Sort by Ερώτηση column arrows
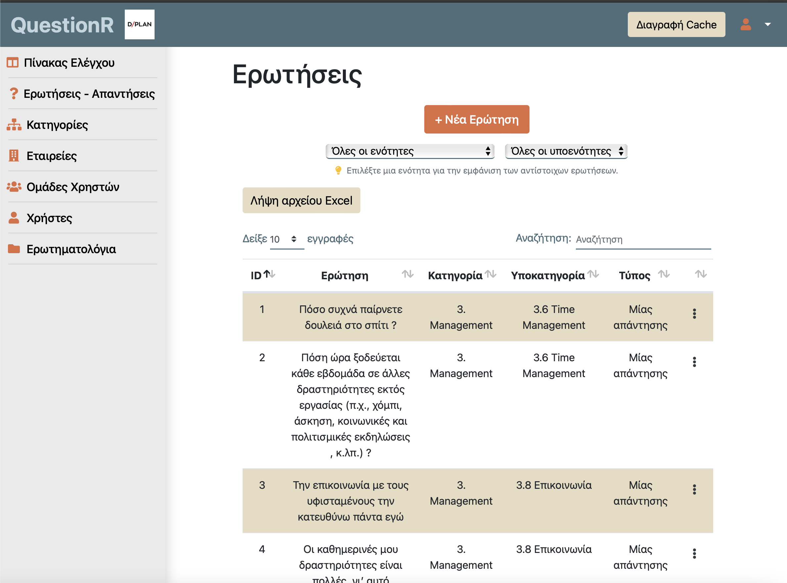This screenshot has height=583, width=787. tap(407, 274)
